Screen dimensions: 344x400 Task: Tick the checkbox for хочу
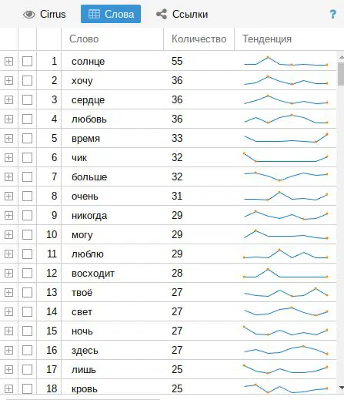[x=27, y=81]
